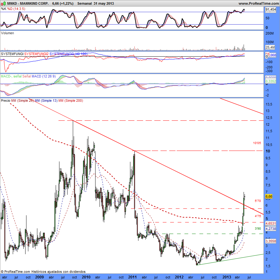The width and height of the screenshot is (280, 280).
Task: Click the Semanal timeframe label
Action: pos(84,3)
